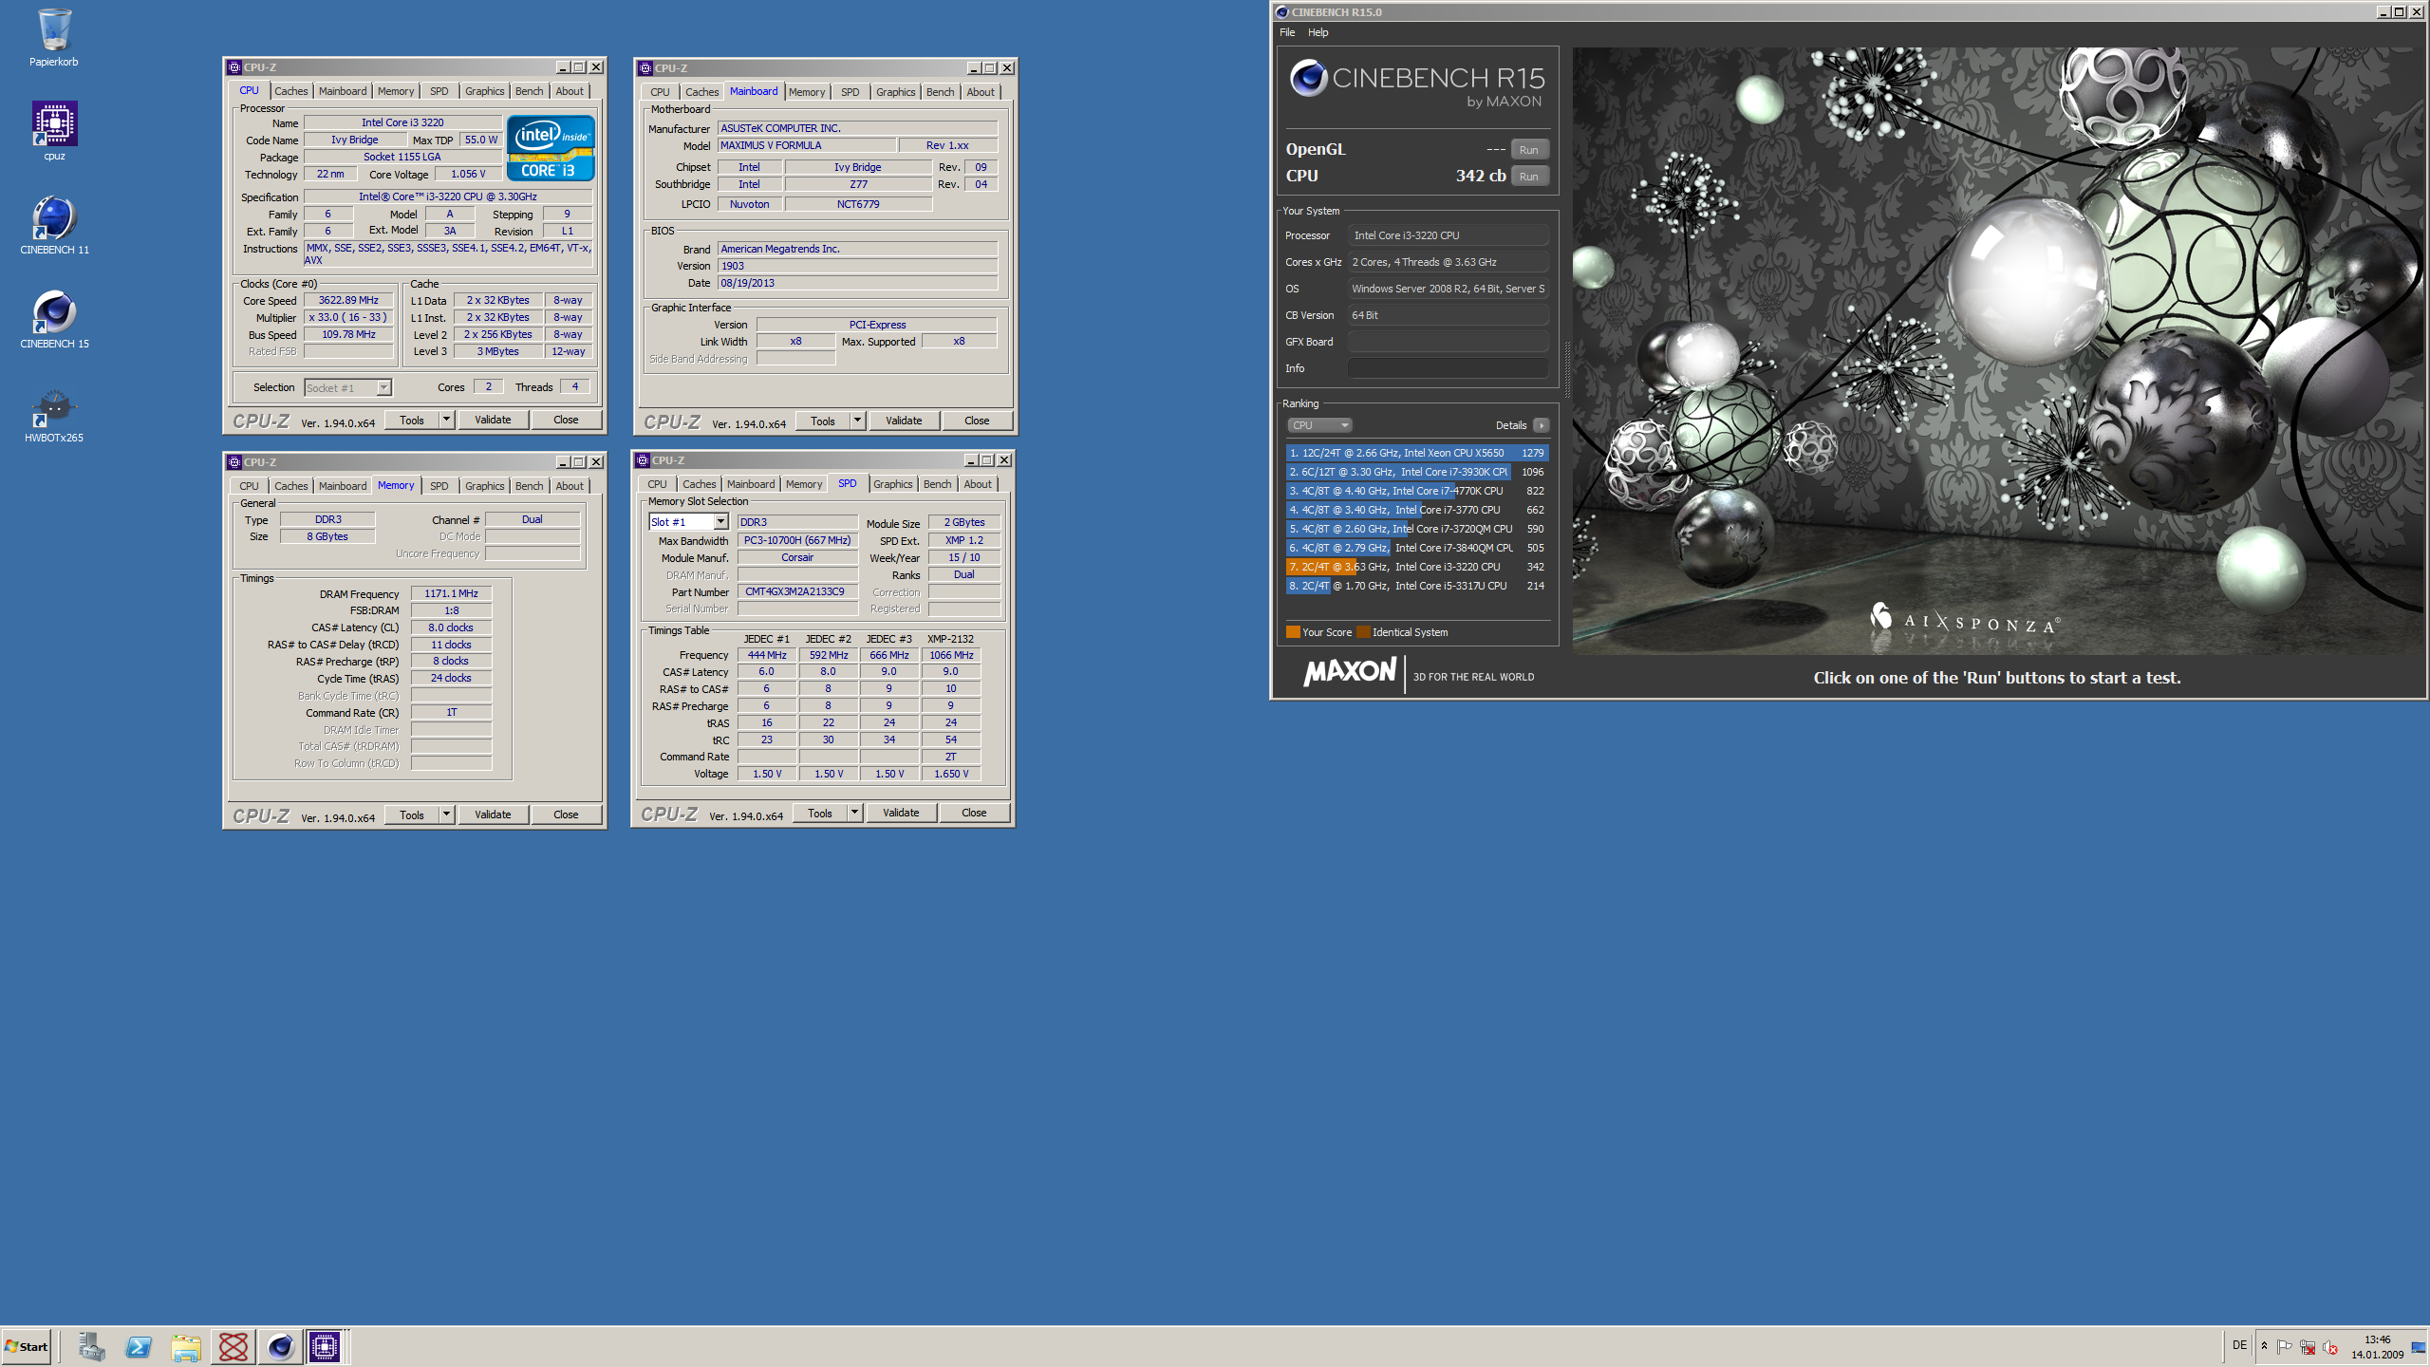Click the show desktop tray icon
The height and width of the screenshot is (1367, 2430).
pyautogui.click(x=2419, y=1346)
